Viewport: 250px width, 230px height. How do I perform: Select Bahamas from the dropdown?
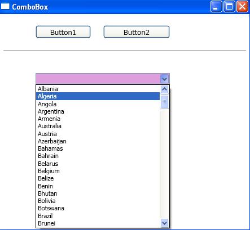[x=98, y=148]
